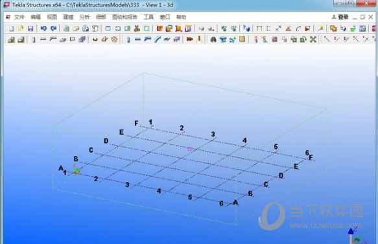Viewport: 378px width, 244px height.
Task: Click the create basic view icon
Action: coord(108,28)
